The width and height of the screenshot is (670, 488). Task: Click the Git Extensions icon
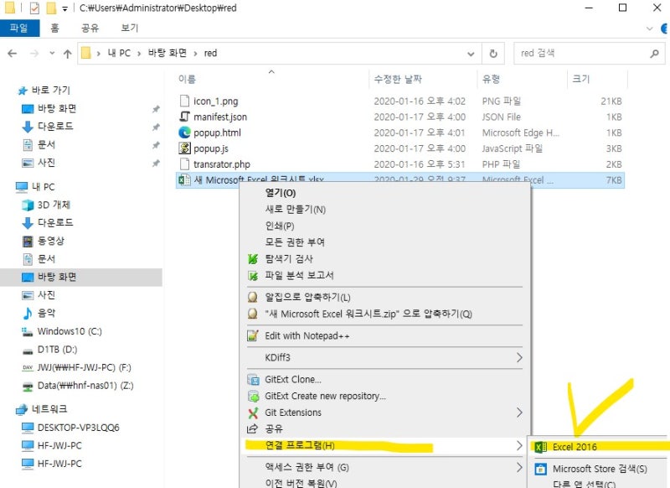pyautogui.click(x=253, y=413)
